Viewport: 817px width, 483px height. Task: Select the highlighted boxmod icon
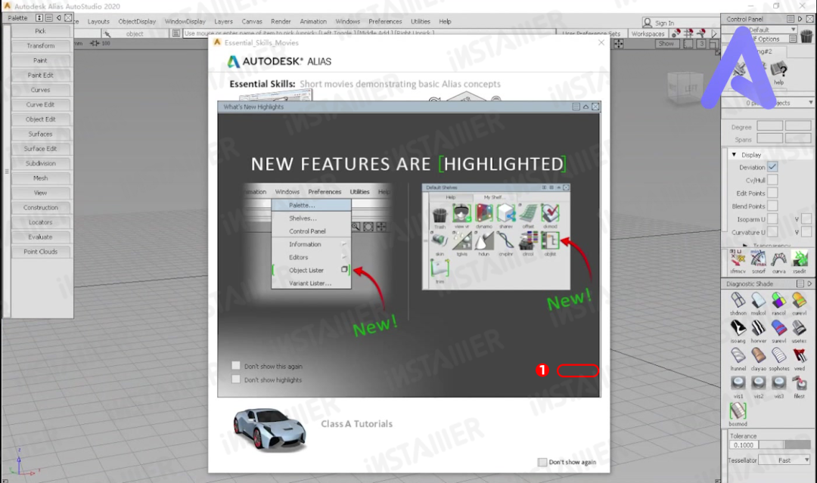coord(738,411)
